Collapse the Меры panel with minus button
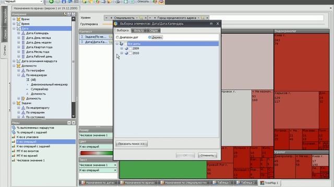Image resolution: width=334 pixels, height=187 pixels. pos(69,123)
